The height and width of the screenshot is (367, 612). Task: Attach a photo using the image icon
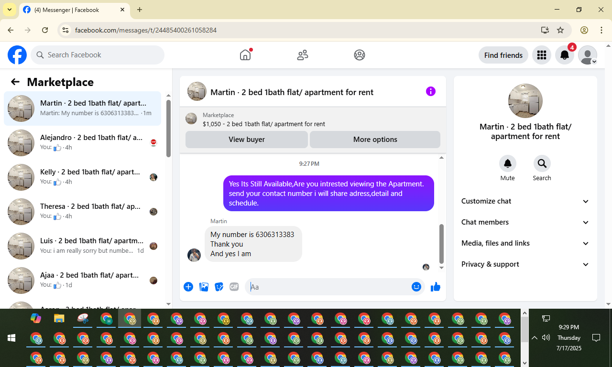[x=204, y=287]
